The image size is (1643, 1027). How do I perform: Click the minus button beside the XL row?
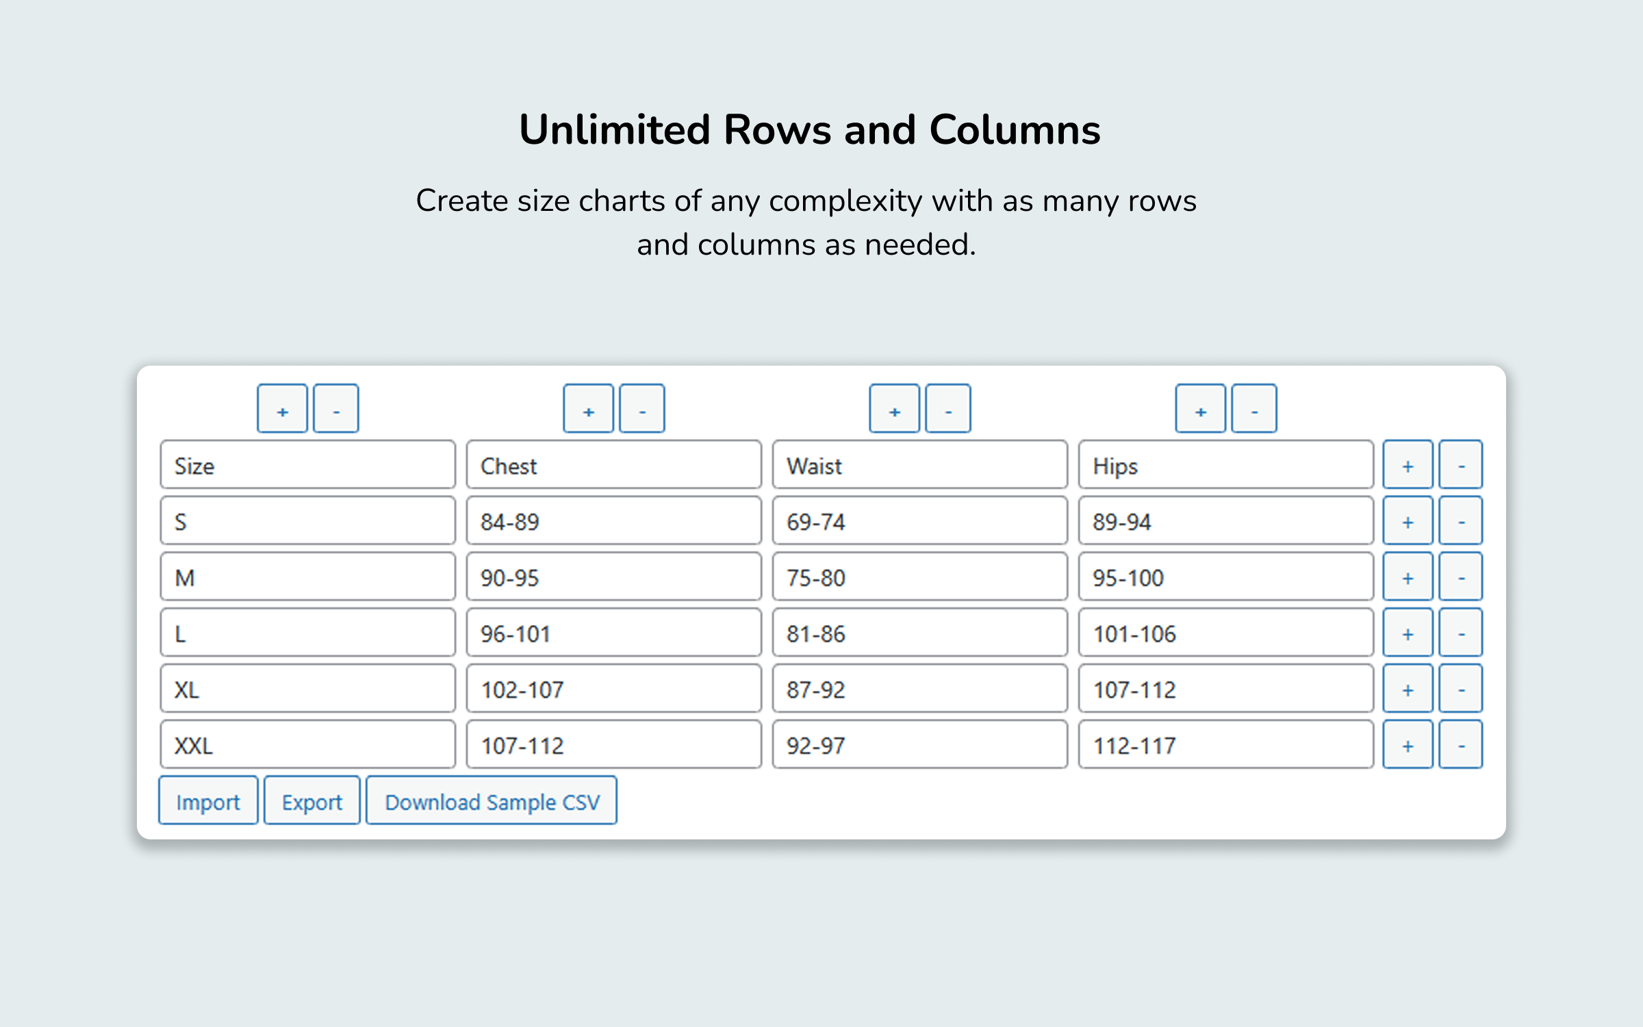(1460, 689)
